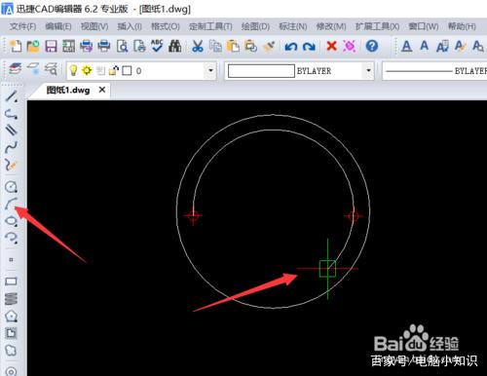
Task: Select the Ellipse draw tool
Action: tap(12, 221)
